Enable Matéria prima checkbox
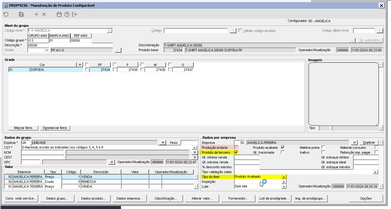The image size is (391, 209). click(323, 147)
